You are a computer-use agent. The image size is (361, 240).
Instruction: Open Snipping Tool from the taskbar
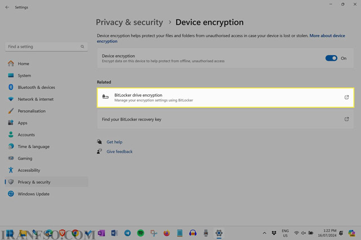pyautogui.click(x=153, y=233)
